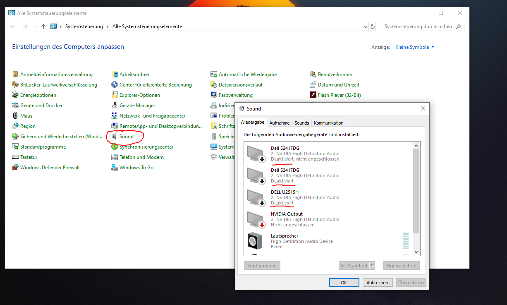Open the Sounds tab
The image size is (507, 305).
[x=302, y=123]
